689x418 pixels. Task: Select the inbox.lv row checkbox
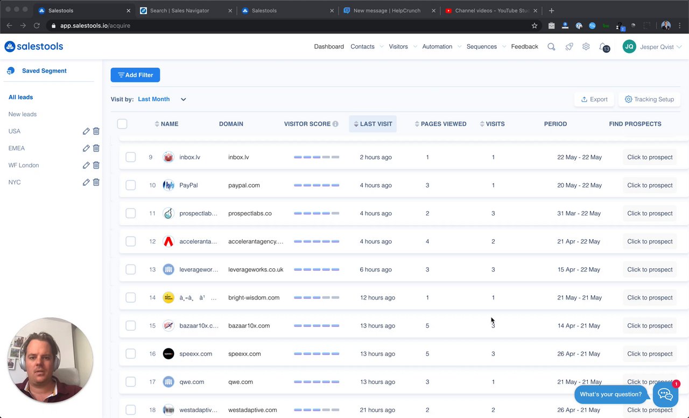click(x=131, y=157)
